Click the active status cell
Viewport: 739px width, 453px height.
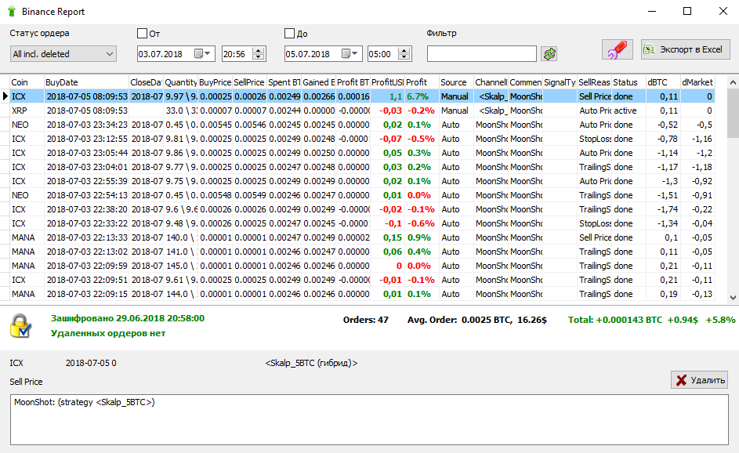pos(629,111)
